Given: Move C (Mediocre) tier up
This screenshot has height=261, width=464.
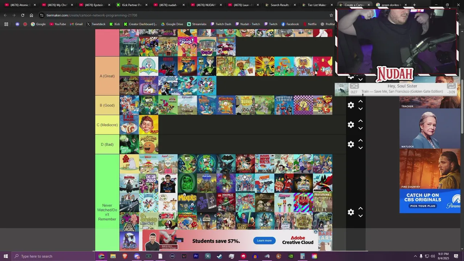Looking at the screenshot, I should tap(360, 121).
